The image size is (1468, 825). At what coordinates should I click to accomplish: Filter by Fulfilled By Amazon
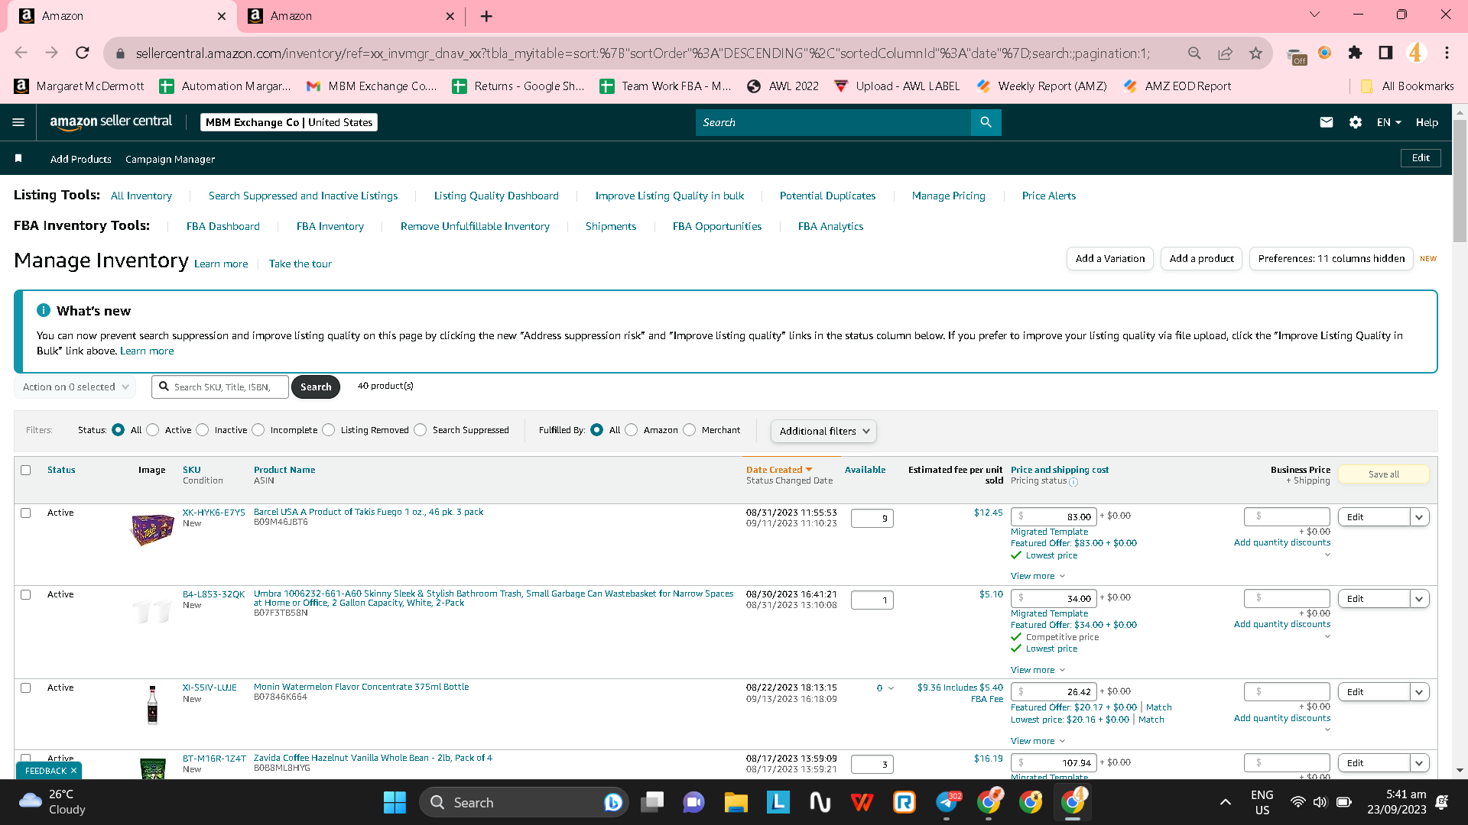tap(632, 430)
